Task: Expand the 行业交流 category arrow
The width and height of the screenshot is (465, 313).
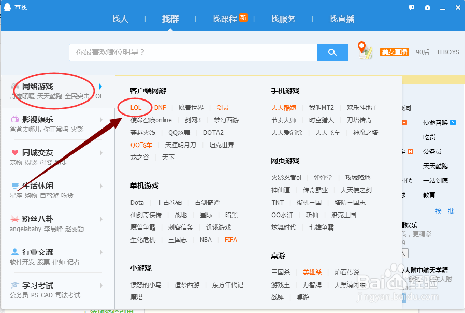Action: 101,252
